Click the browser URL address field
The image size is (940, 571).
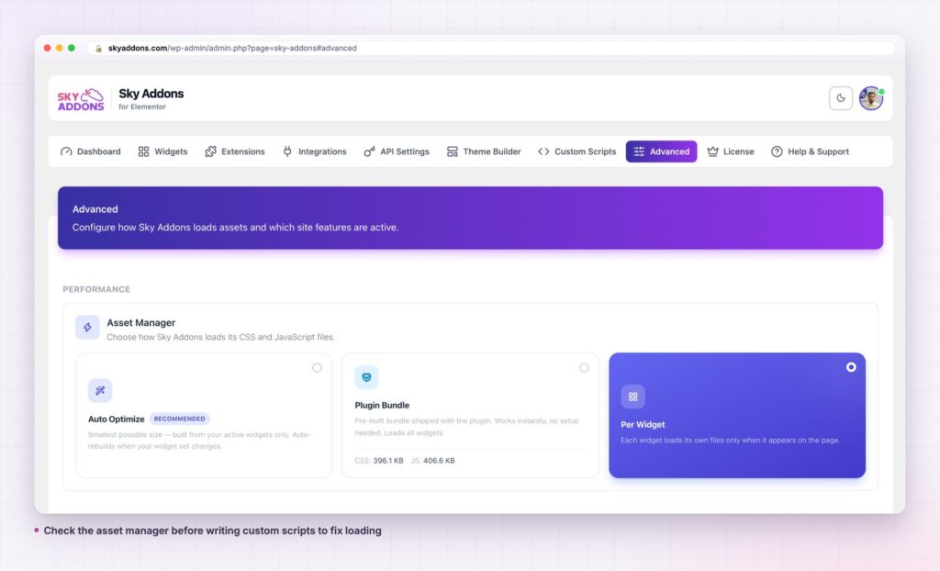pyautogui.click(x=492, y=48)
